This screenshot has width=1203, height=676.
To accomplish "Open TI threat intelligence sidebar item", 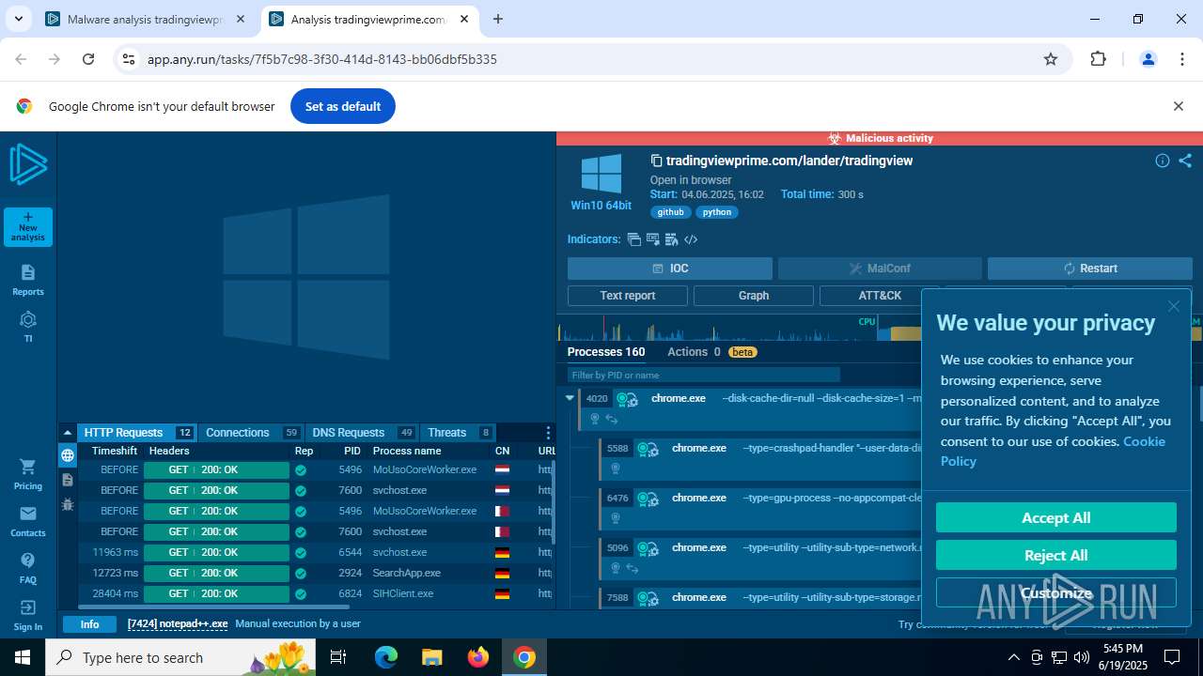I will click(28, 327).
